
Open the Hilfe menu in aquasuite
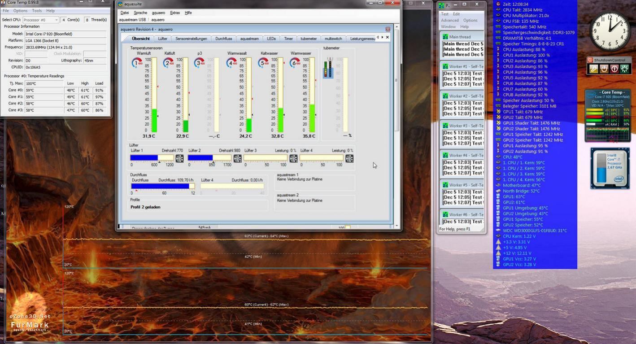click(x=188, y=13)
